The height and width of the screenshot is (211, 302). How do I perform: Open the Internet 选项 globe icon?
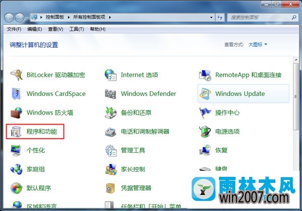pyautogui.click(x=111, y=75)
